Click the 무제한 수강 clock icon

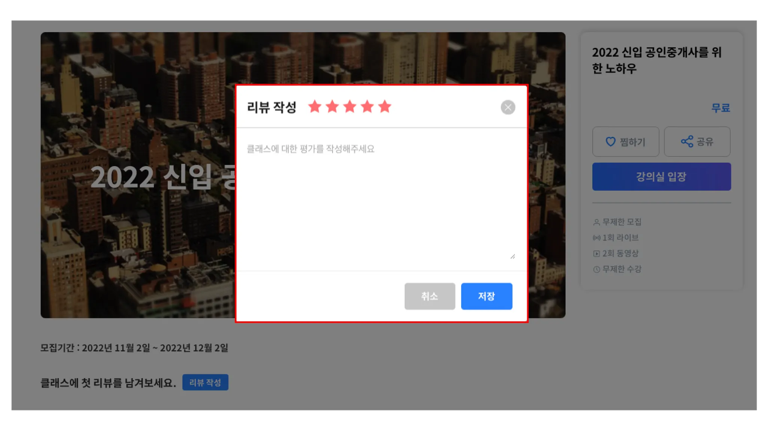click(596, 269)
